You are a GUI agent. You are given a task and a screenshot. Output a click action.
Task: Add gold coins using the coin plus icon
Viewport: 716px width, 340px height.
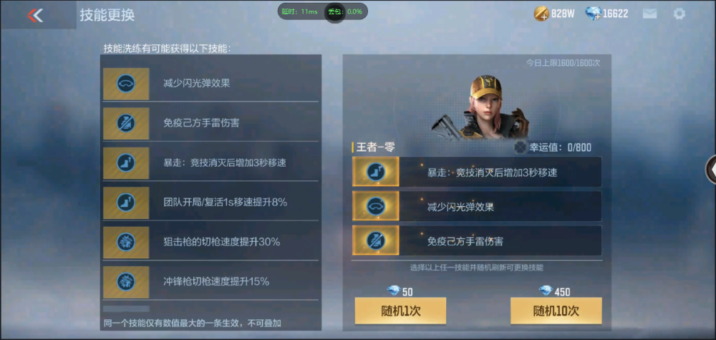click(541, 14)
